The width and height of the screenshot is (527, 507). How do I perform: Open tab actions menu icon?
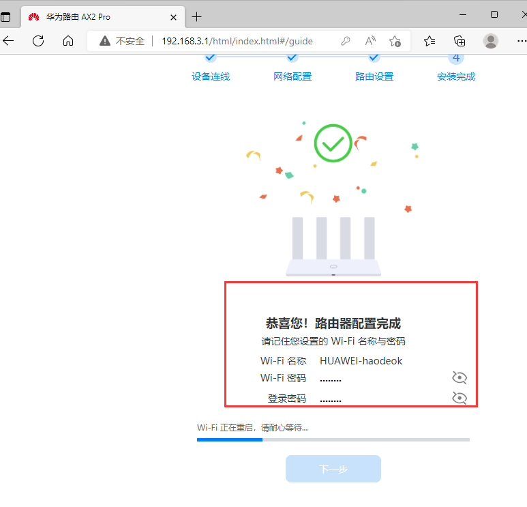point(5,17)
